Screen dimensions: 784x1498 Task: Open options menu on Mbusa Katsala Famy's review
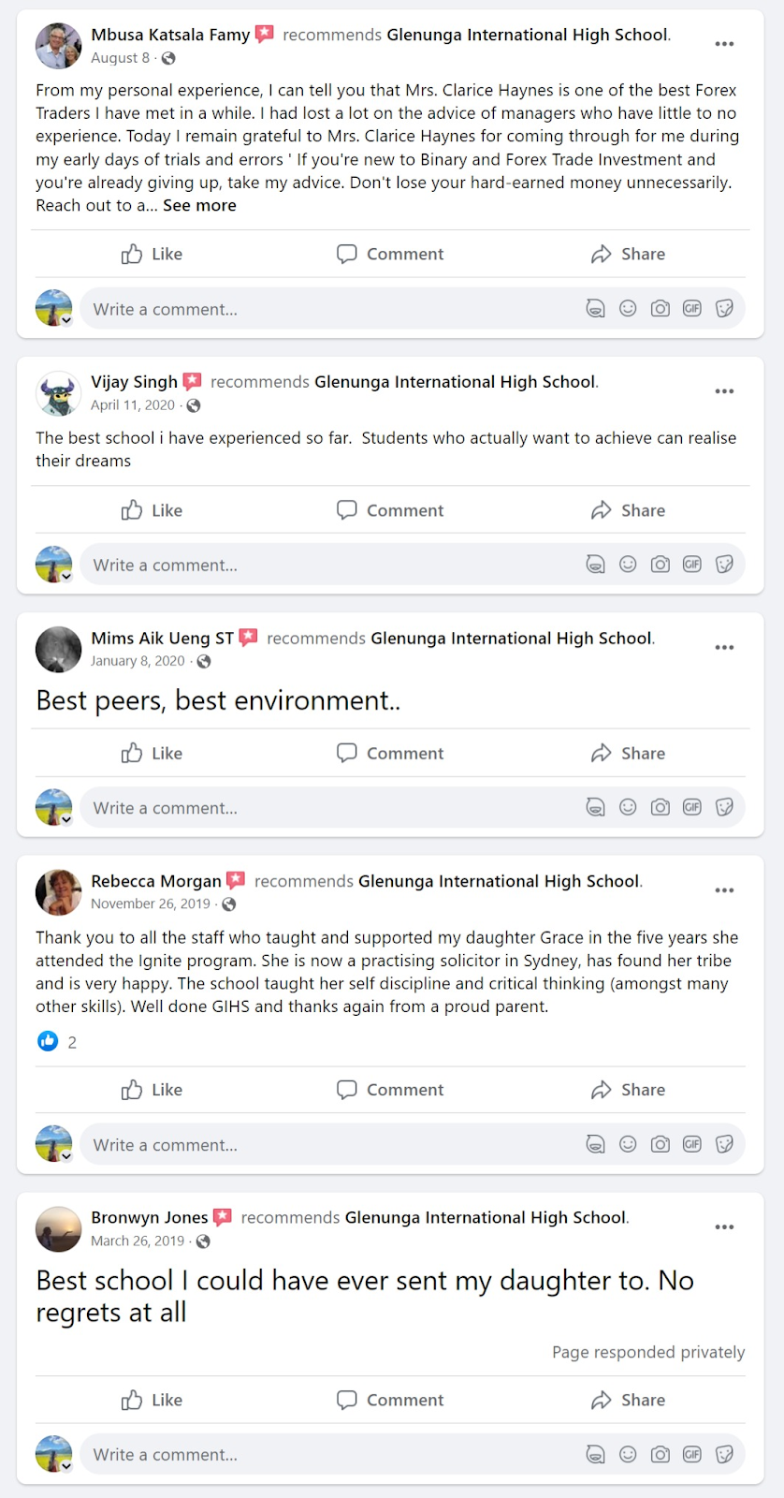coord(724,44)
